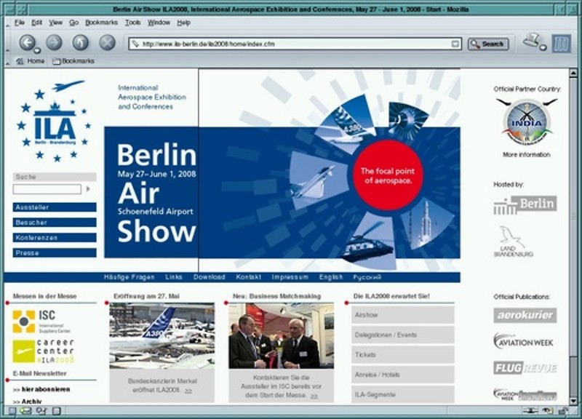582x419 pixels.
Task: Submit search with the Suche arrow button
Action: [88, 189]
